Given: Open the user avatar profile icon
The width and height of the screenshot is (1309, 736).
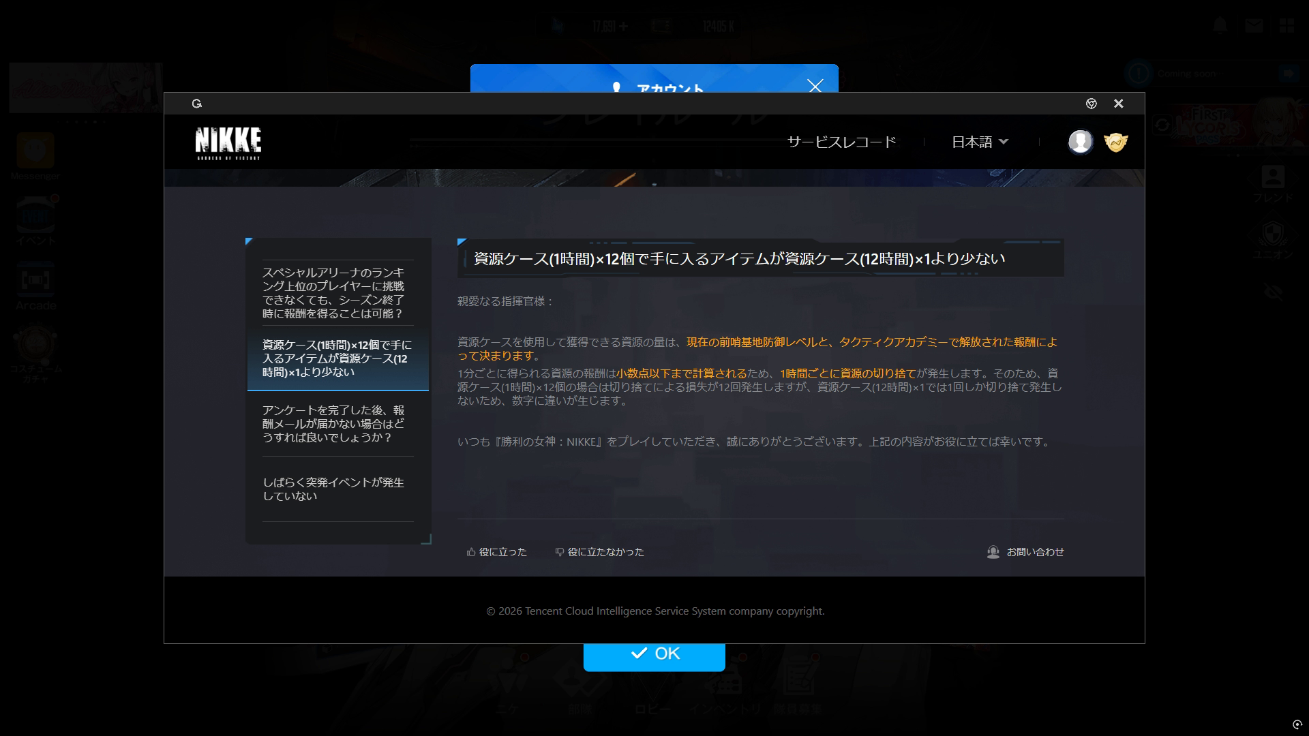Looking at the screenshot, I should pyautogui.click(x=1080, y=142).
